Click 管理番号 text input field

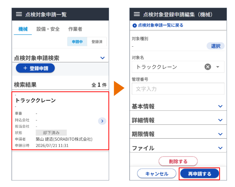(x=178, y=89)
